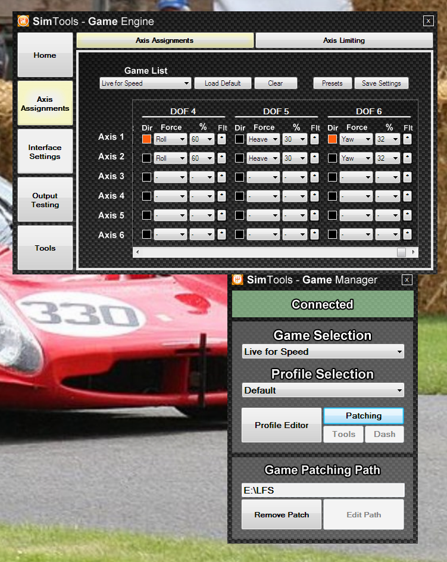Image resolution: width=447 pixels, height=562 pixels.
Task: Switch to the Axis Limiting tab
Action: 343,40
